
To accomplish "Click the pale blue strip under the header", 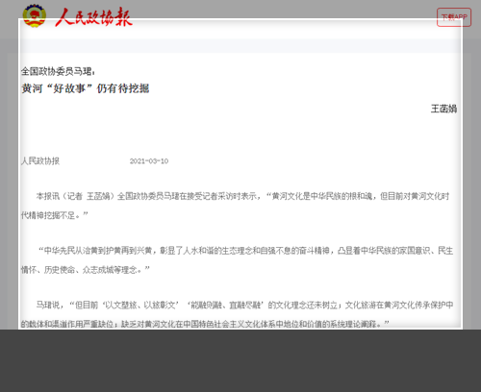I will [x=240, y=46].
